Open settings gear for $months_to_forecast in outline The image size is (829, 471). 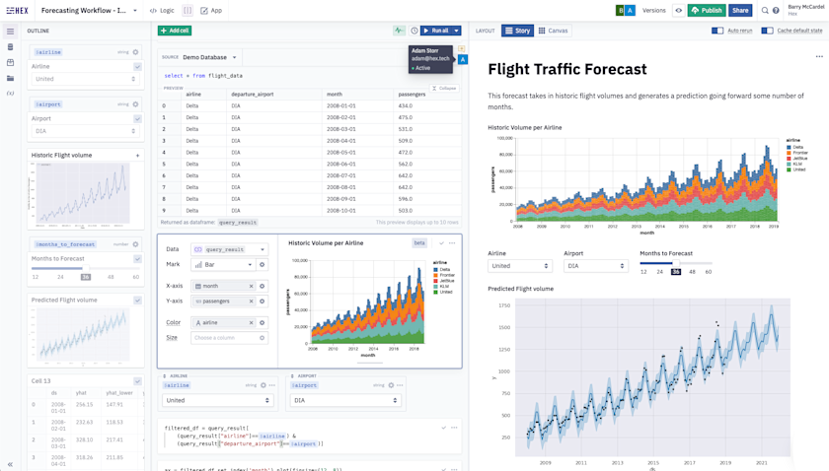tap(135, 244)
